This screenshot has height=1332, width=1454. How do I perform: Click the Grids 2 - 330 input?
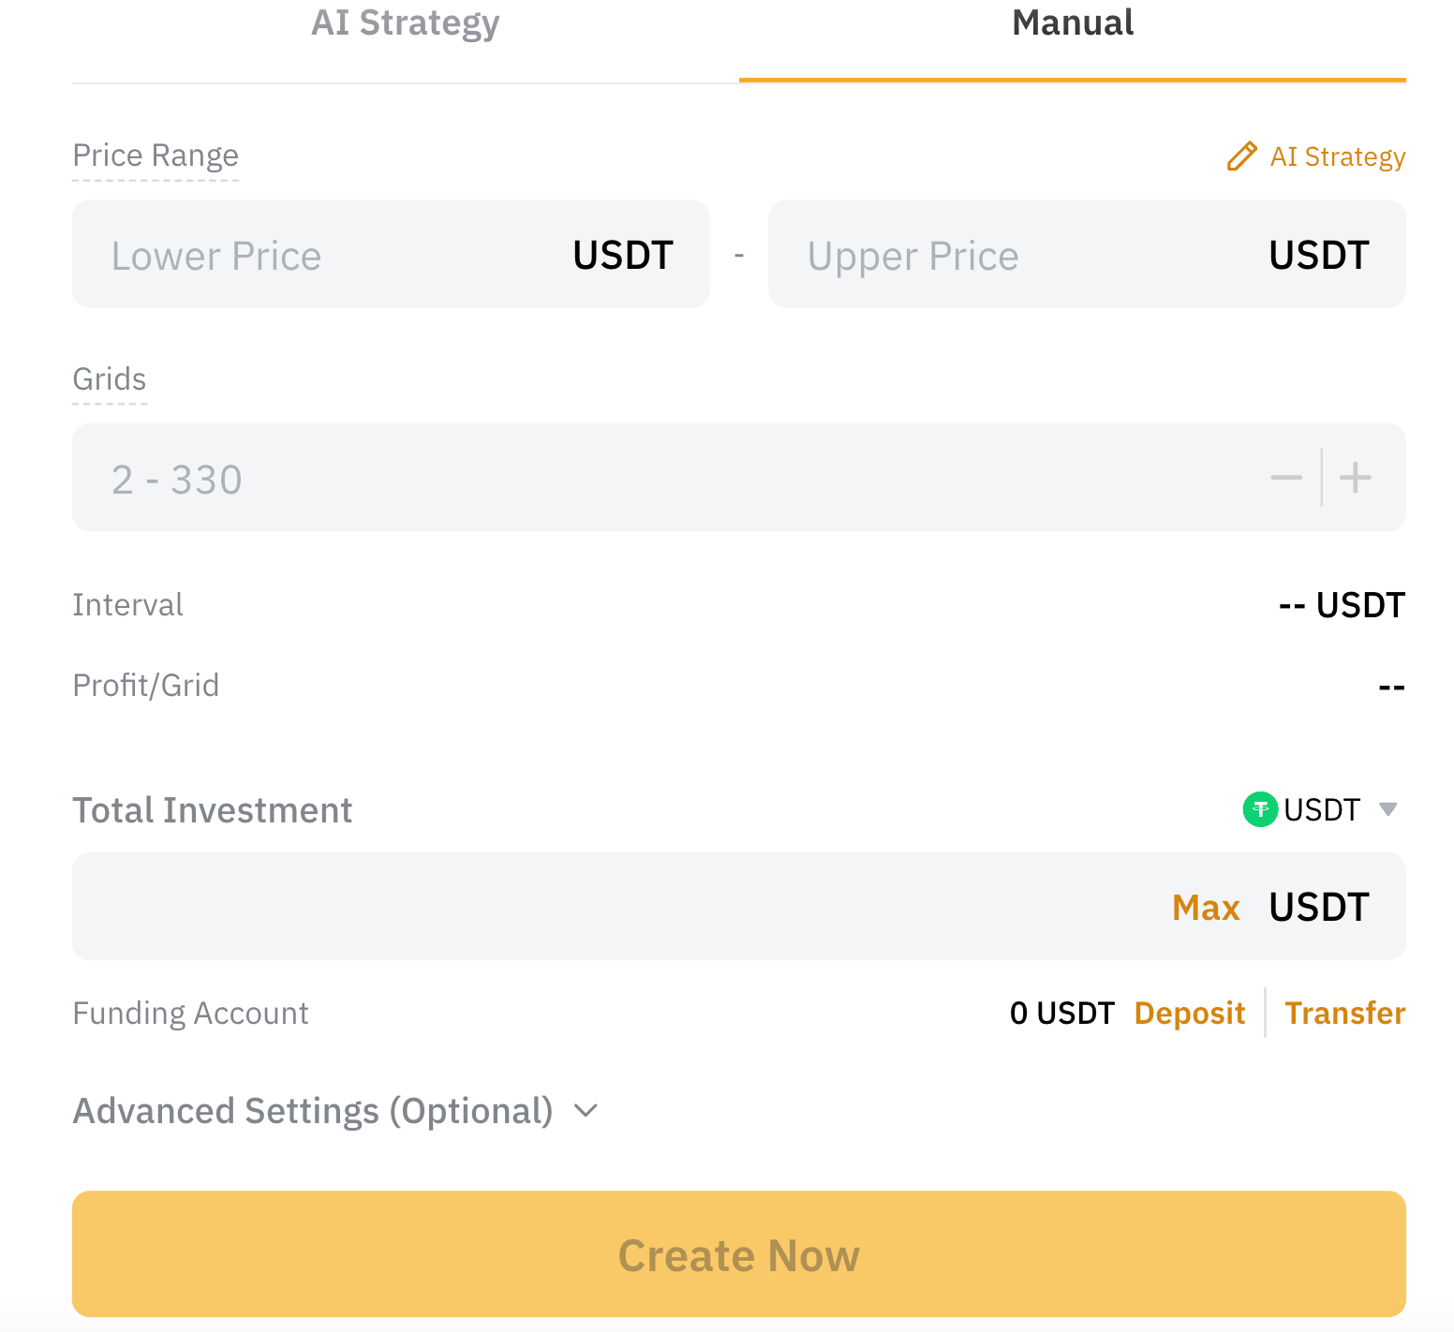[739, 478]
